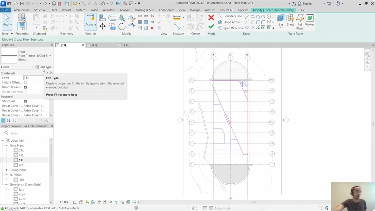
Task: Collapse the Floor Plans tree node
Action: (7, 145)
